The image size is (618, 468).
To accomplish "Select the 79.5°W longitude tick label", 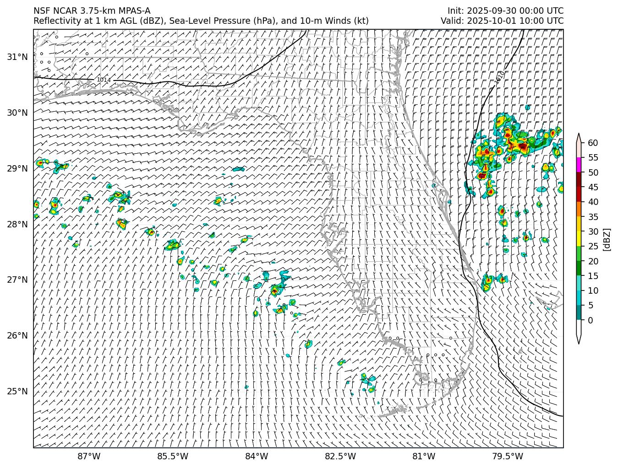I will (x=508, y=456).
